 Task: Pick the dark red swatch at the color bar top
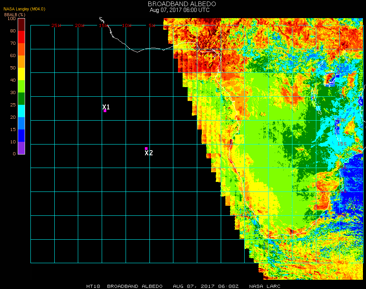(22, 25)
